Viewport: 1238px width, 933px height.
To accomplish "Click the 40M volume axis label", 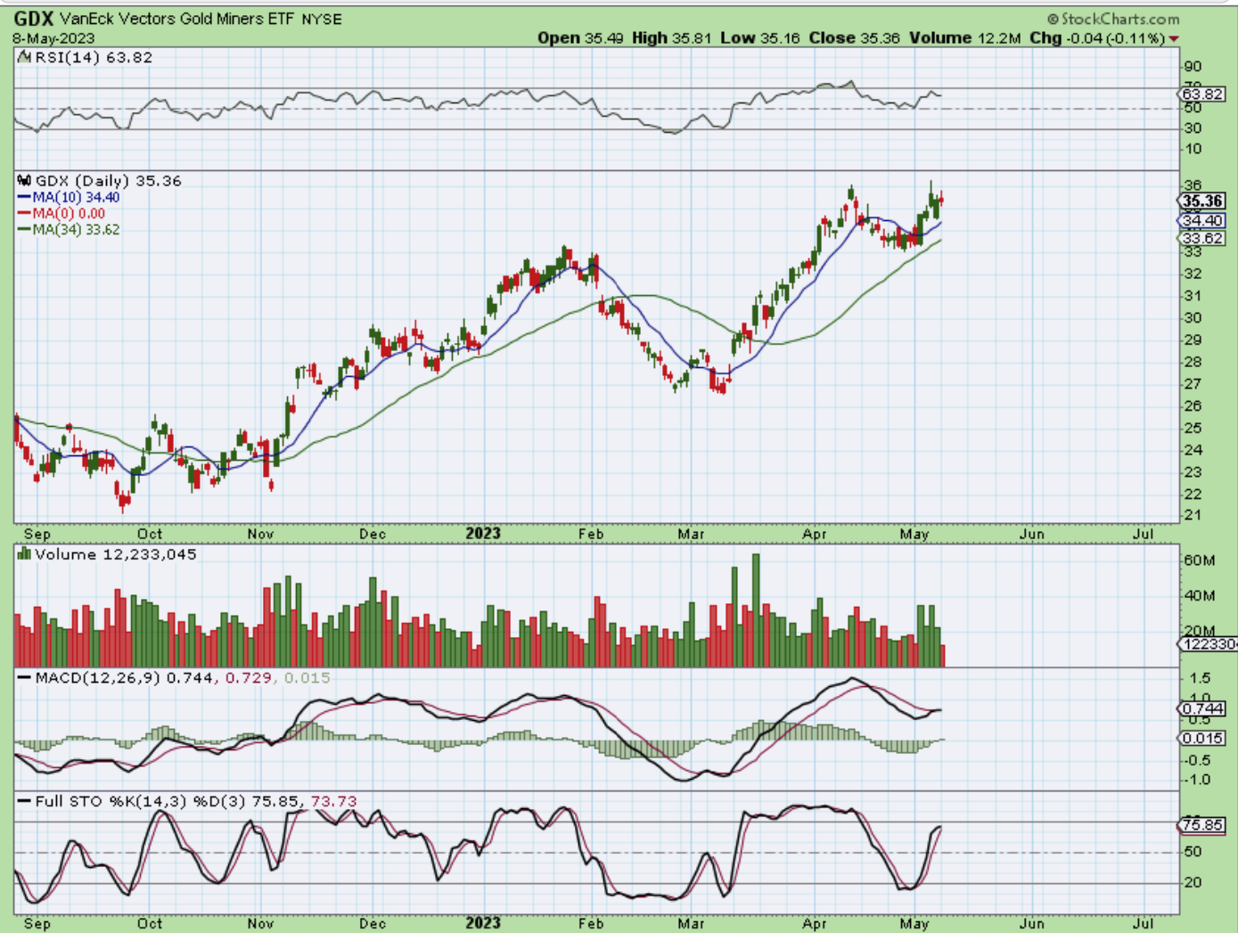I will pos(1199,596).
